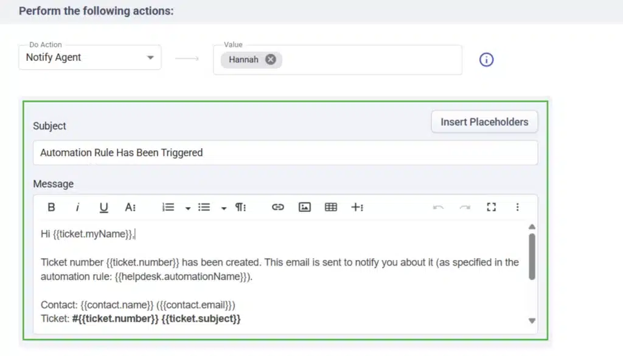The height and width of the screenshot is (356, 623).
Task: Insert a hyperlink into the message
Action: coord(278,207)
